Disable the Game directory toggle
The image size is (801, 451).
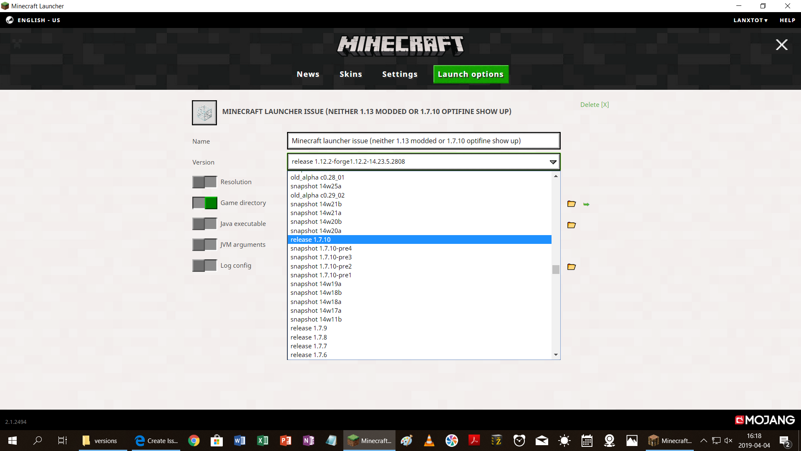(204, 203)
